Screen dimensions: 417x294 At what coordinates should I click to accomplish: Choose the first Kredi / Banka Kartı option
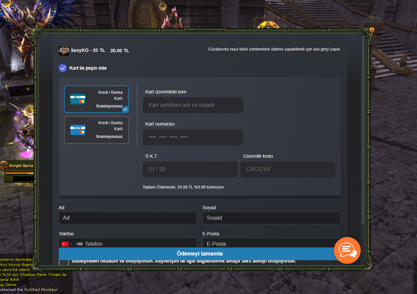pyautogui.click(x=96, y=99)
